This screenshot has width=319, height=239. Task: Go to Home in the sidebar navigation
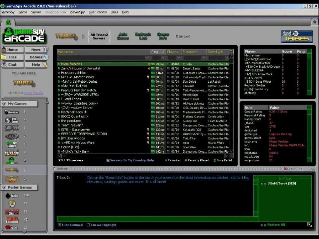[12, 50]
